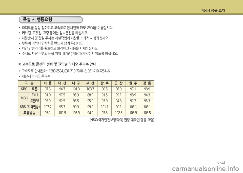Select the 서울 column header
243x173 pixels.
(x=48, y=83)
